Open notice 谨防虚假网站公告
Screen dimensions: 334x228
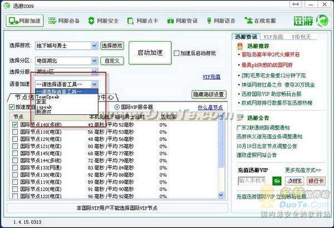click(257, 155)
